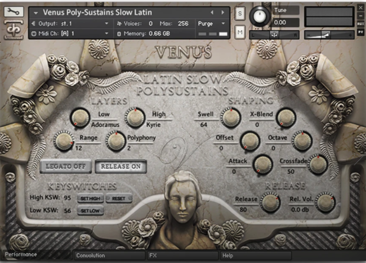
Task: Click the RESET keyswitch button
Action: [119, 198]
